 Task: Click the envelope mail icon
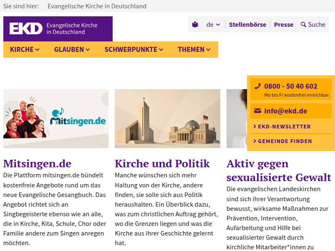258,111
